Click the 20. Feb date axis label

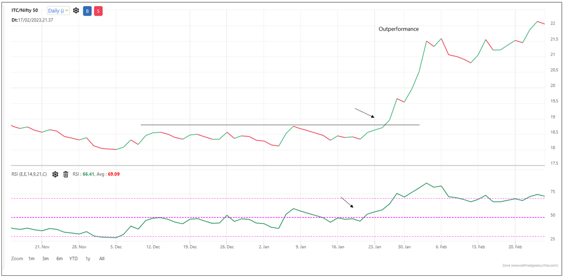(515, 247)
